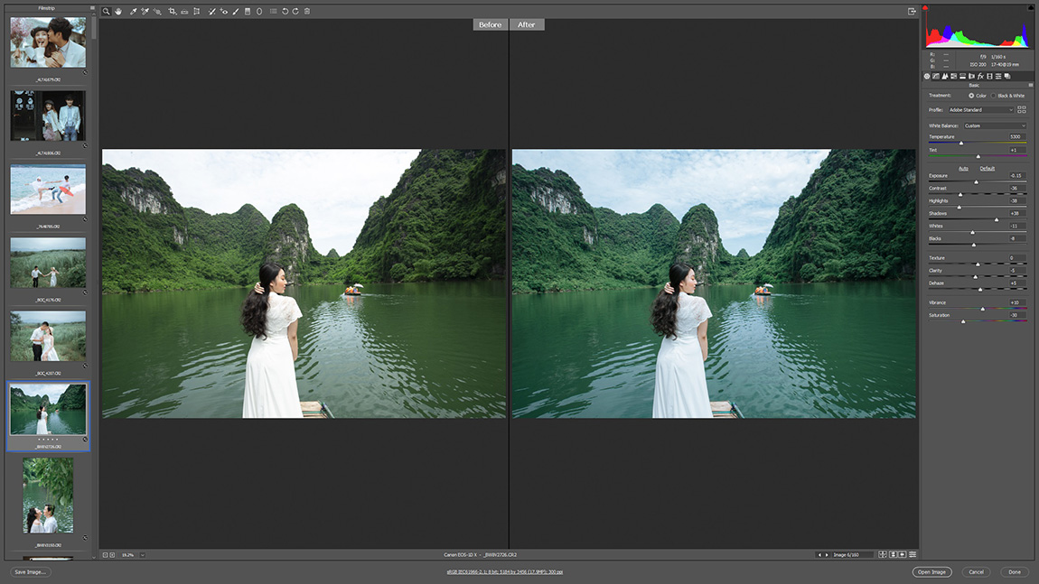
Task: Select the Crop tool
Action: click(x=173, y=11)
